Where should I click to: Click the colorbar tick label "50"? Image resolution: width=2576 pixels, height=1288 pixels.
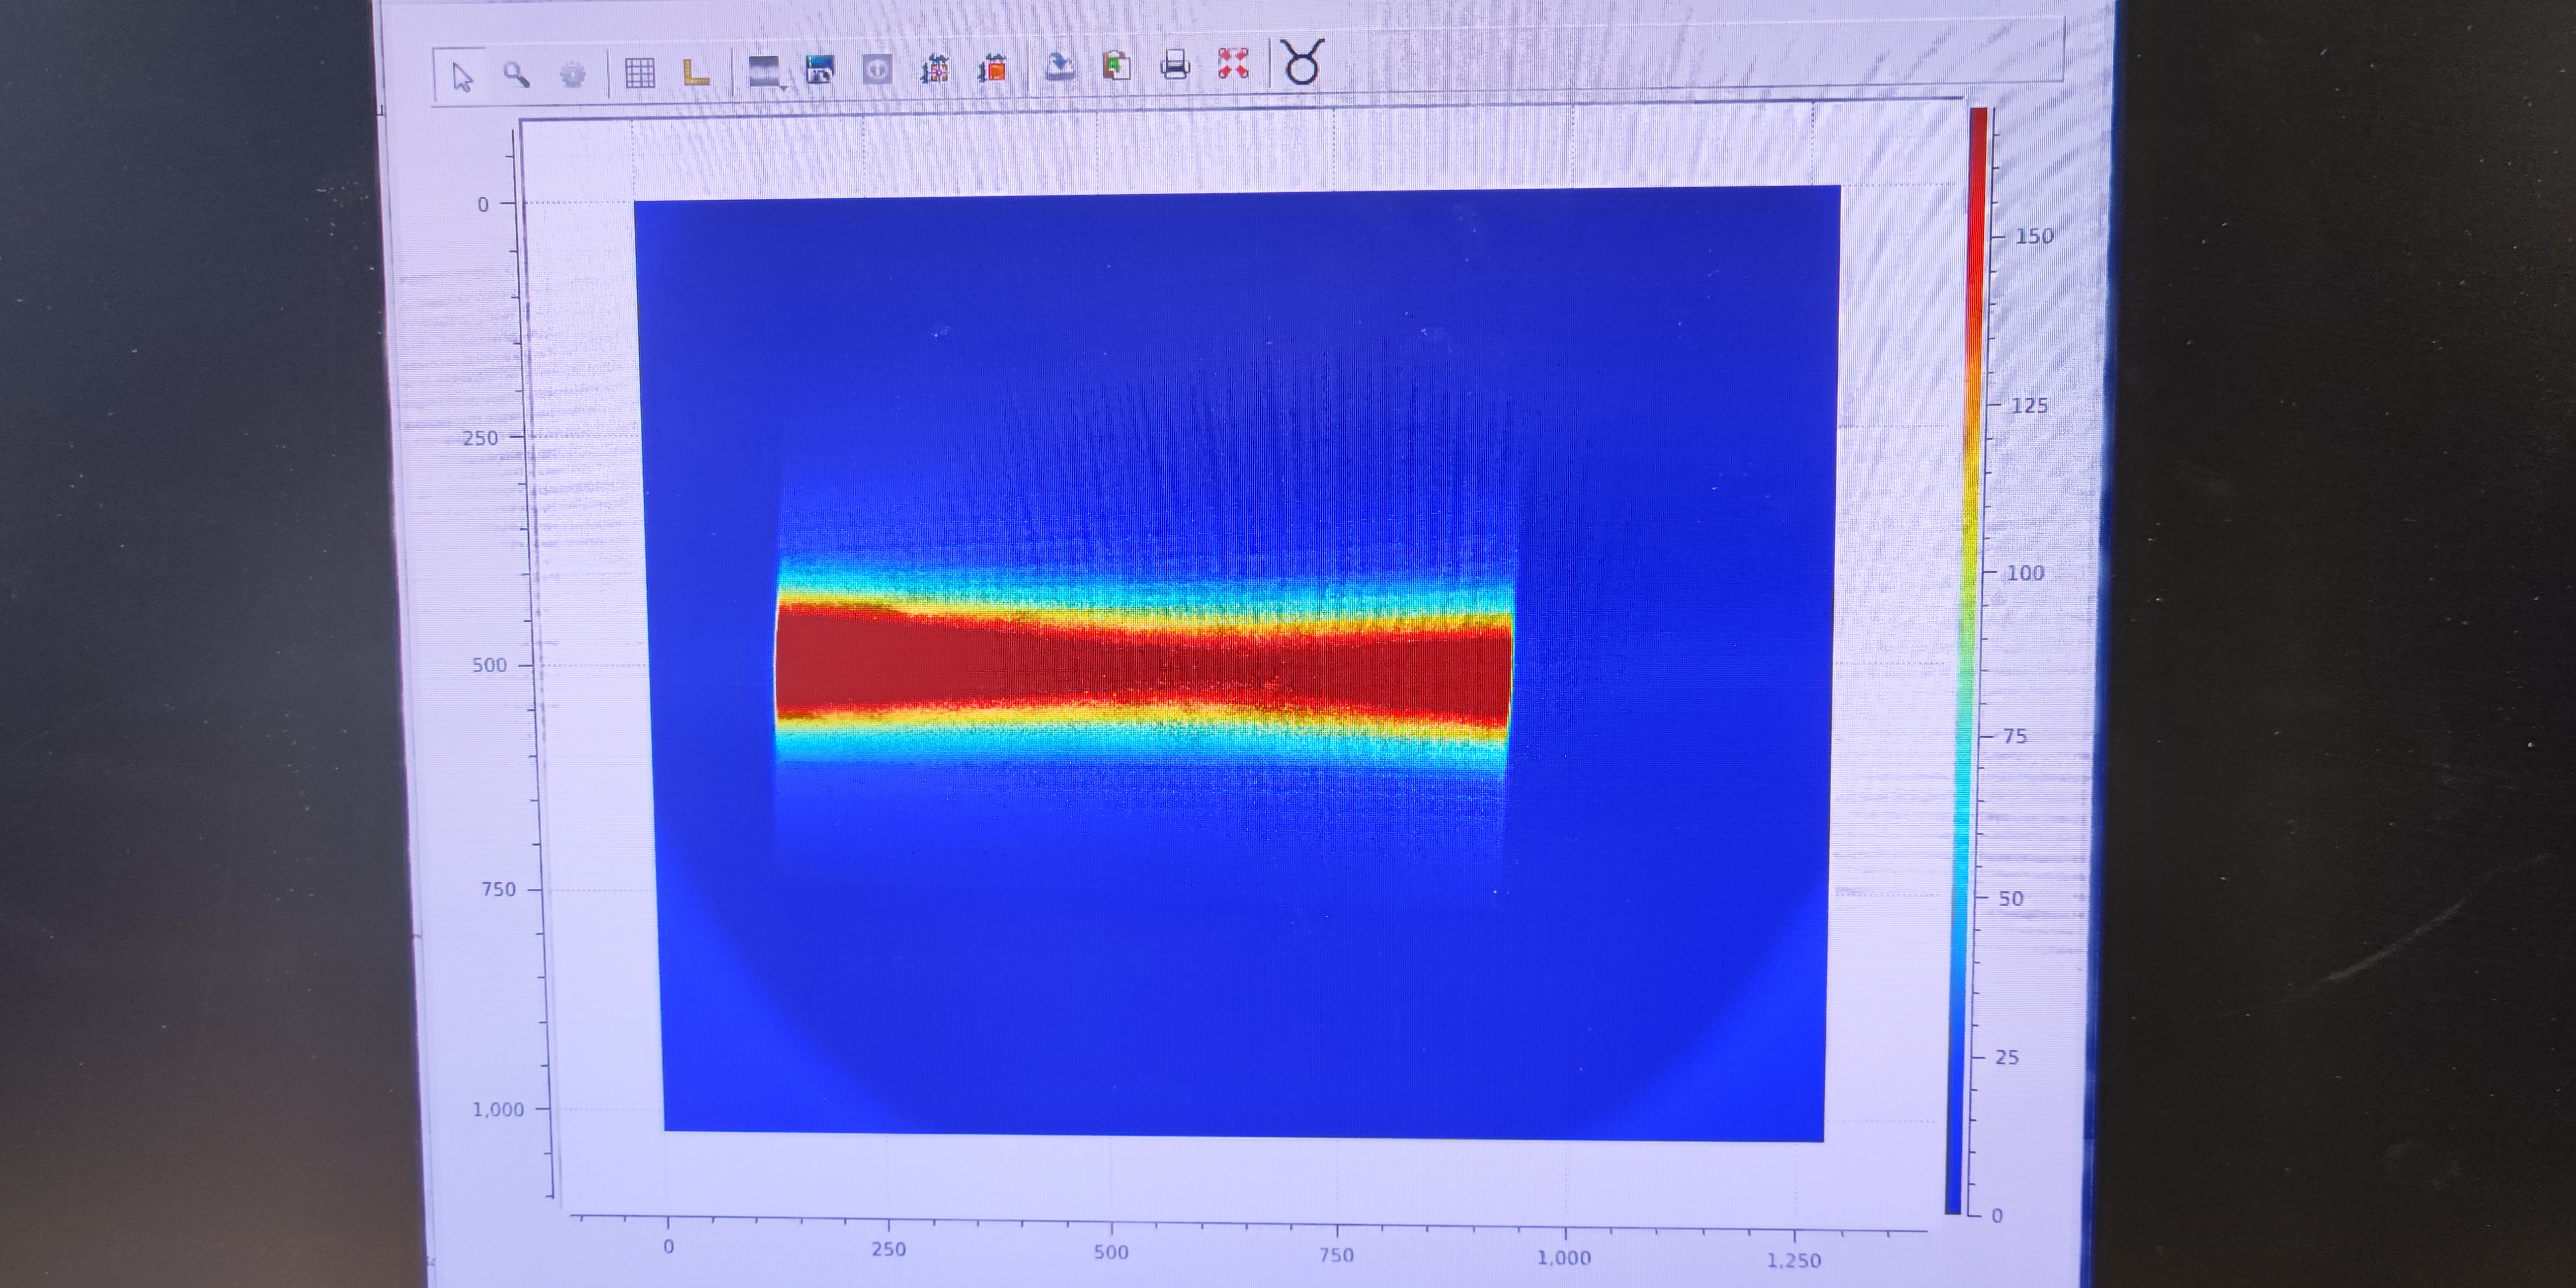2011,898
